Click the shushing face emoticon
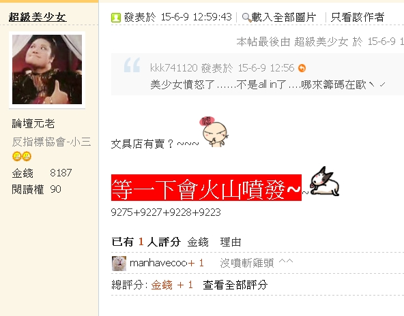The image size is (404, 316). (214, 131)
